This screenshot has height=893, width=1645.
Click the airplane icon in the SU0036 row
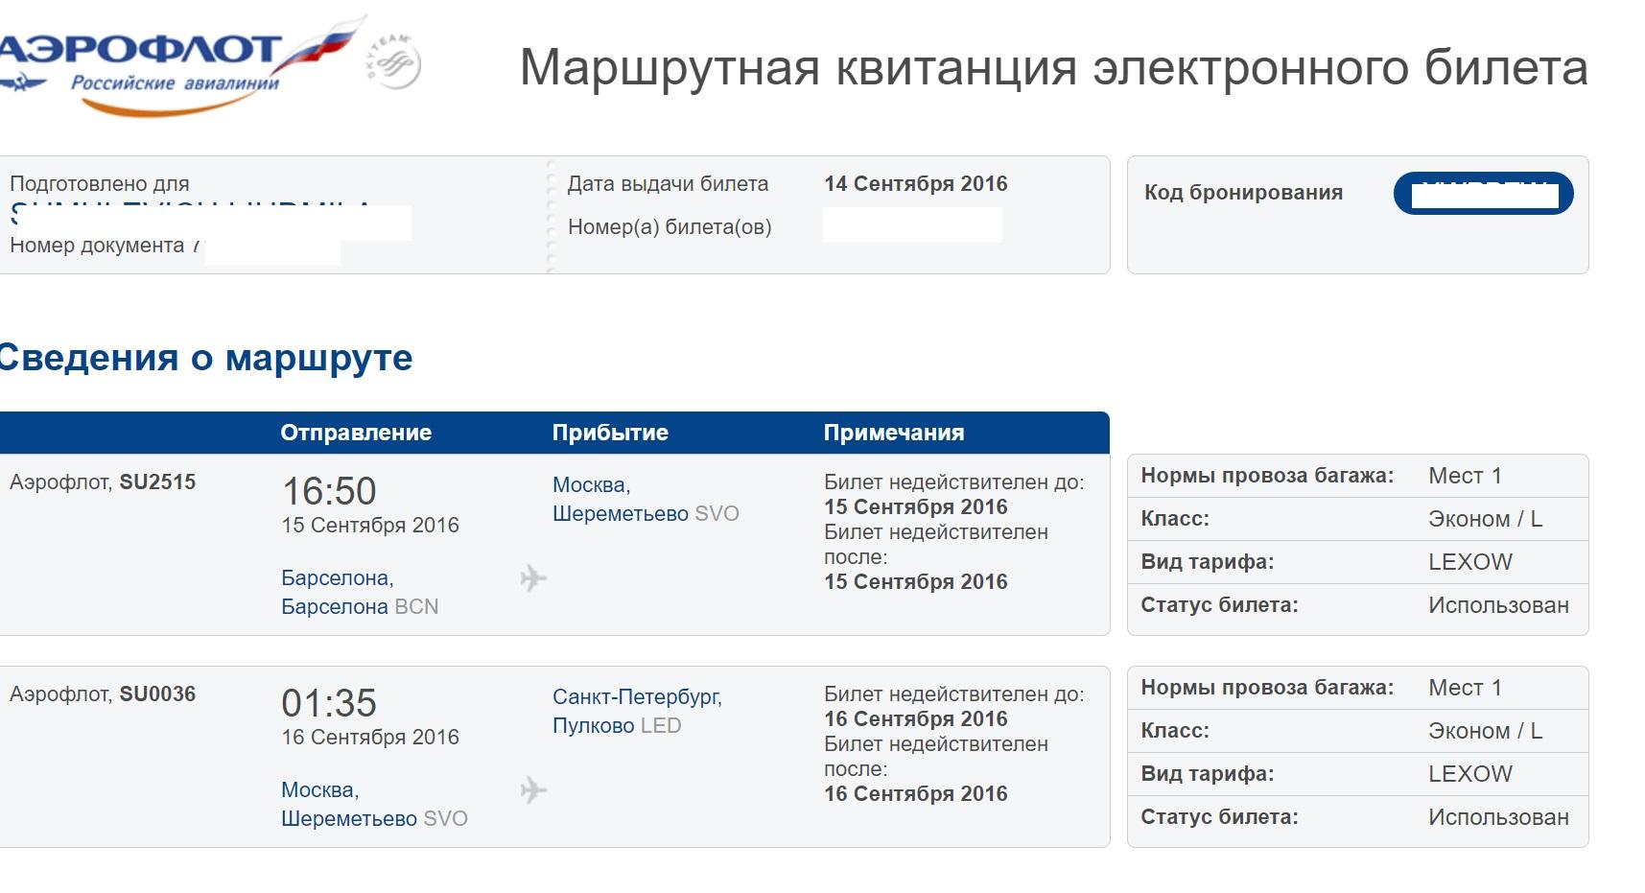(533, 790)
